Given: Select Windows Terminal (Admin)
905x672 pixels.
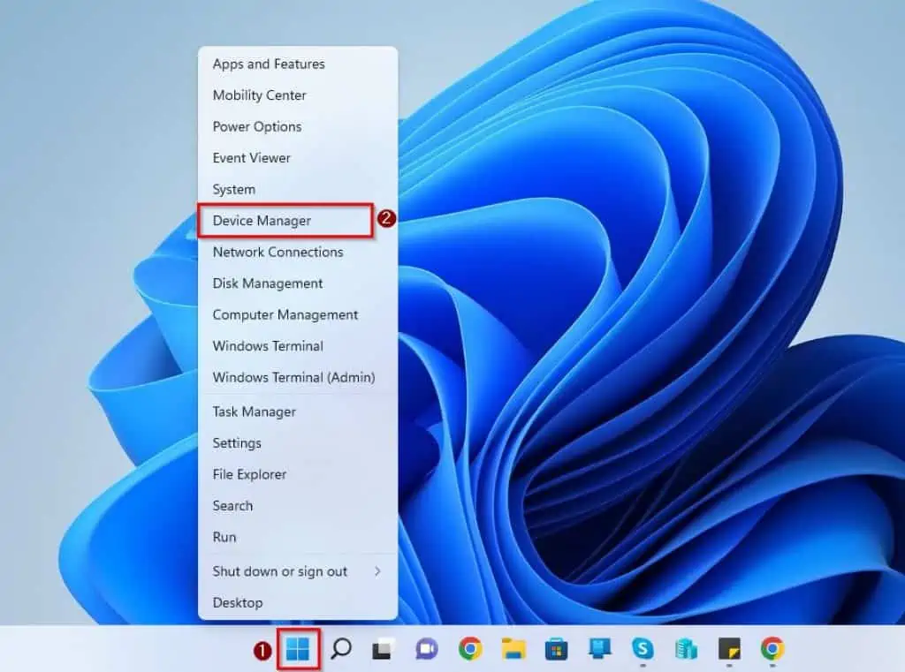Looking at the screenshot, I should pos(293,377).
